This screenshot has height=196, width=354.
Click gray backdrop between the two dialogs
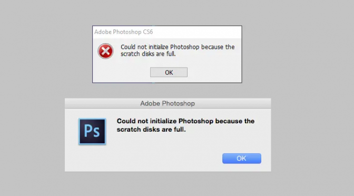click(167, 91)
